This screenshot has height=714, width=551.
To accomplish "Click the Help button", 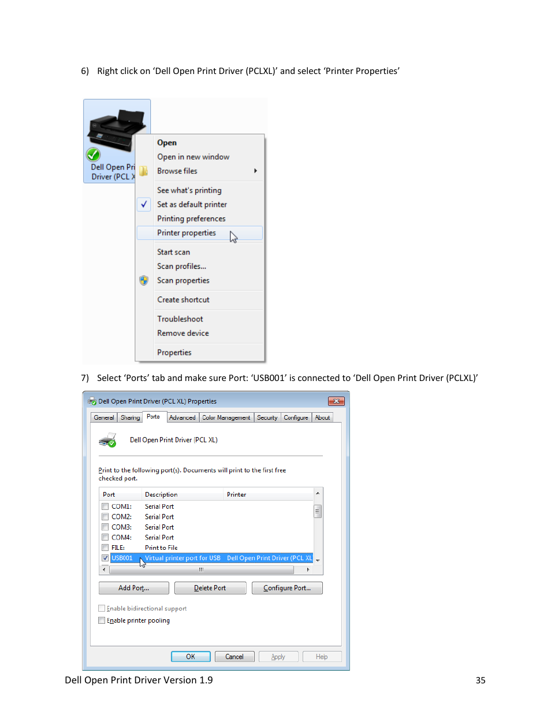I will [x=322, y=657].
